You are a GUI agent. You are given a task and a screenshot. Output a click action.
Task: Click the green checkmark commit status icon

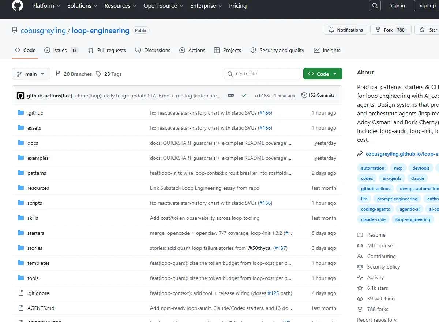point(244,95)
